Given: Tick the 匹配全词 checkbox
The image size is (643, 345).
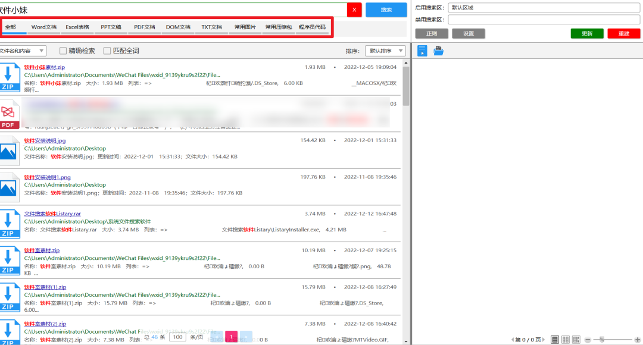Looking at the screenshot, I should click(x=107, y=51).
